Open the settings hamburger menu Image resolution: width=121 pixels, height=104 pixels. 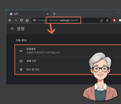tap(12, 29)
